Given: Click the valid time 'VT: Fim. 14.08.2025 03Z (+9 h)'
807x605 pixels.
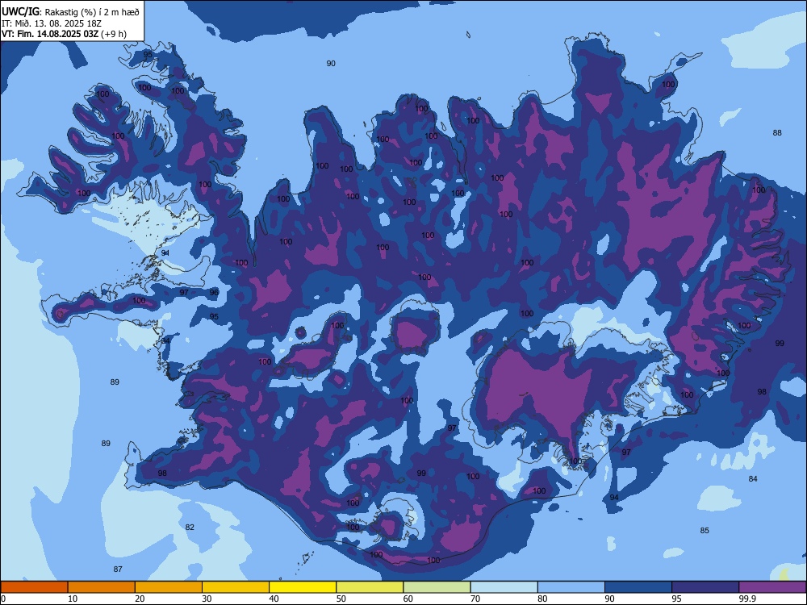Looking at the screenshot, I should [x=64, y=34].
